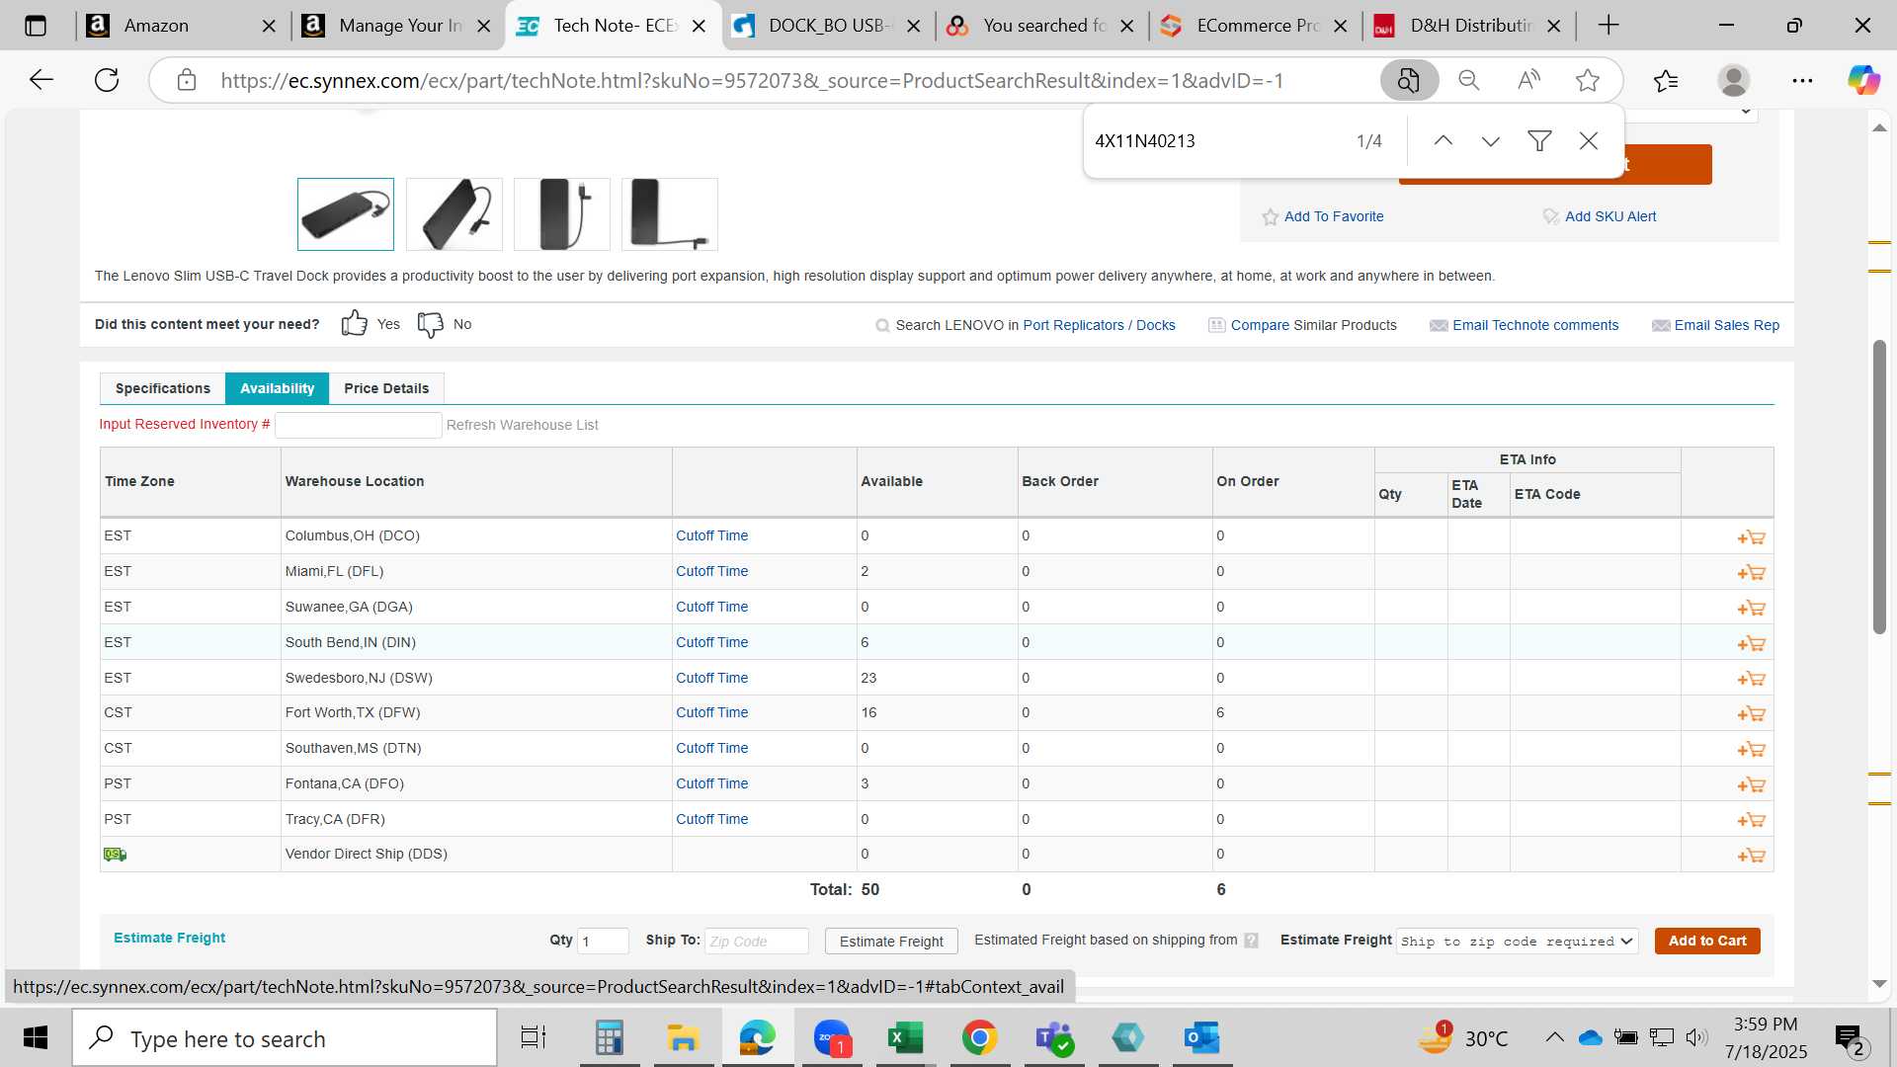Show hidden system tray icons

[x=1554, y=1037]
